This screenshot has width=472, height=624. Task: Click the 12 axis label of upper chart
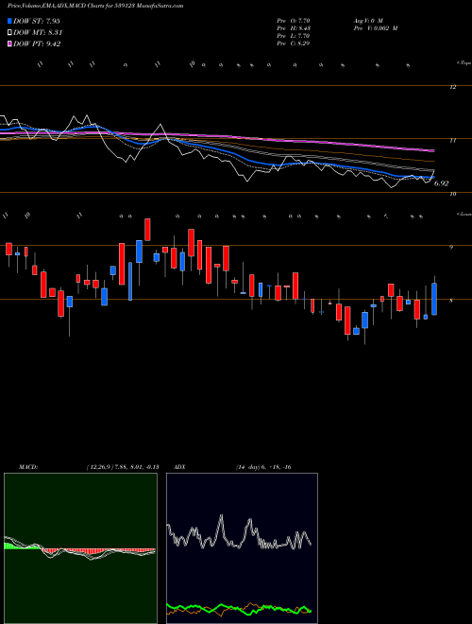pos(452,87)
